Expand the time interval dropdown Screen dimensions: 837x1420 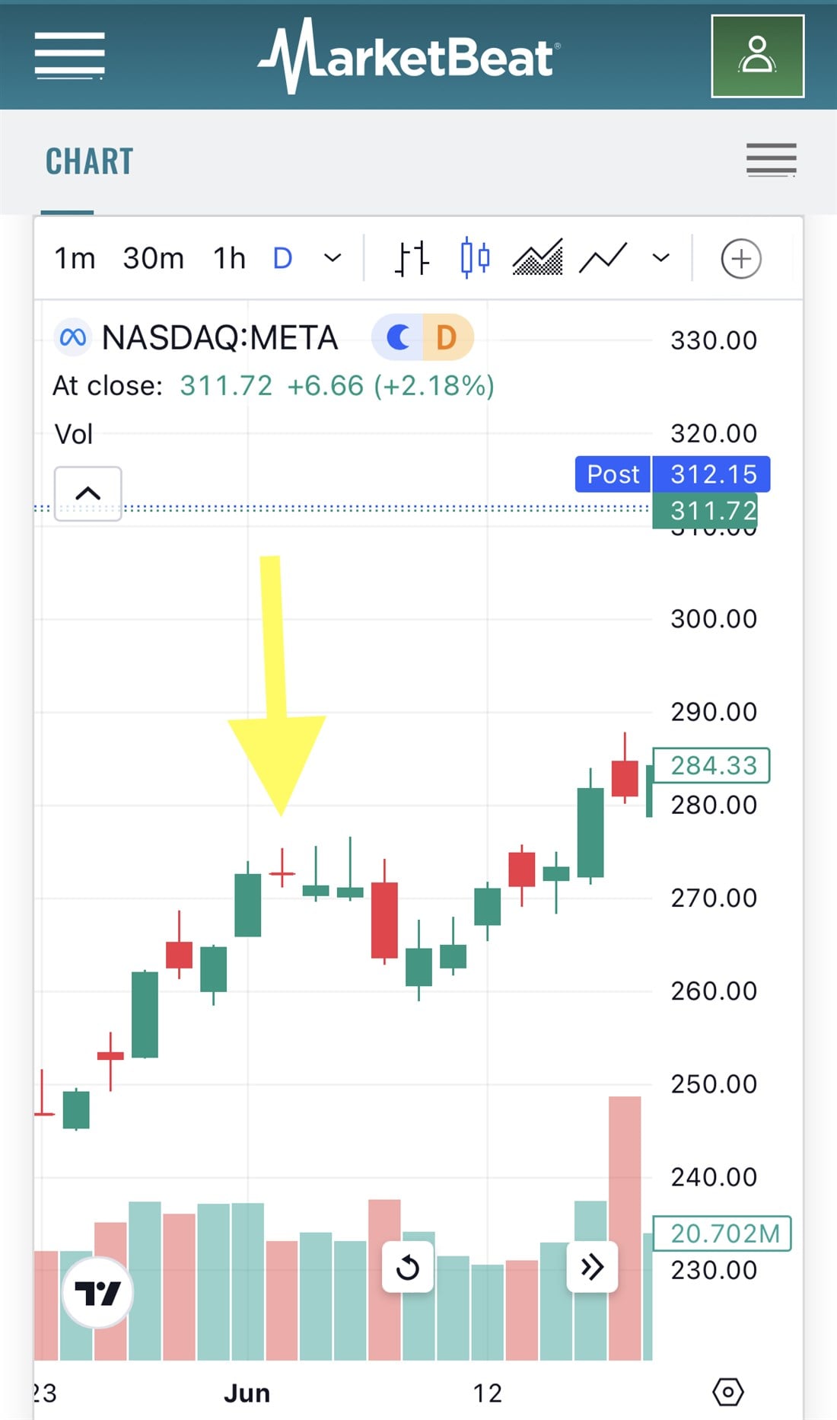(x=333, y=258)
